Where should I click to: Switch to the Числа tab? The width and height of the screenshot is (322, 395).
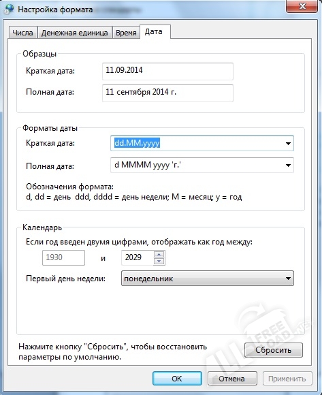(23, 33)
